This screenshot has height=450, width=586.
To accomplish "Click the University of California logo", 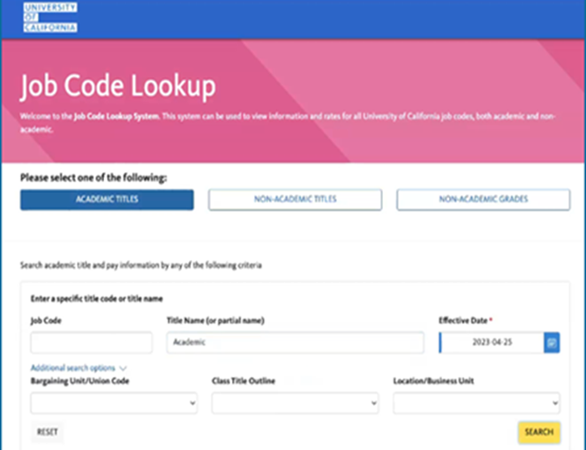I will [50, 17].
